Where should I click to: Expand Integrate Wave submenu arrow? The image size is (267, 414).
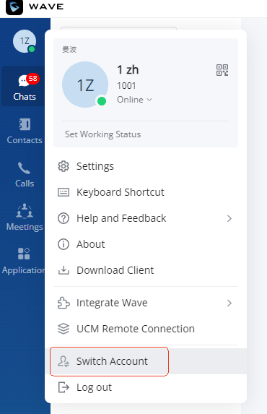click(x=229, y=303)
